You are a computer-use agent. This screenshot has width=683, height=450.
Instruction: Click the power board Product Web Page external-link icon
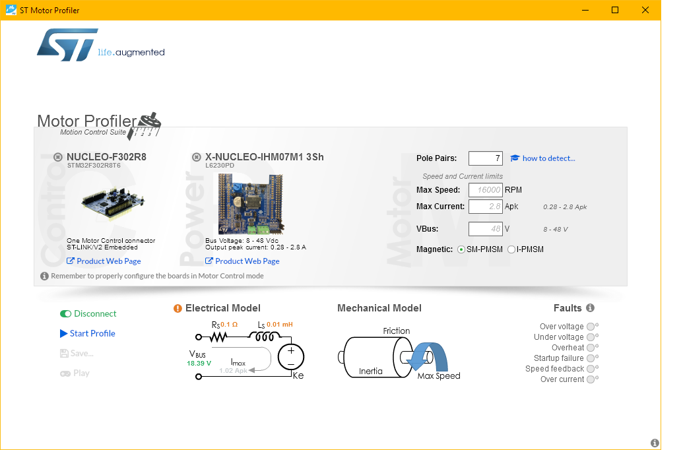pyautogui.click(x=209, y=261)
